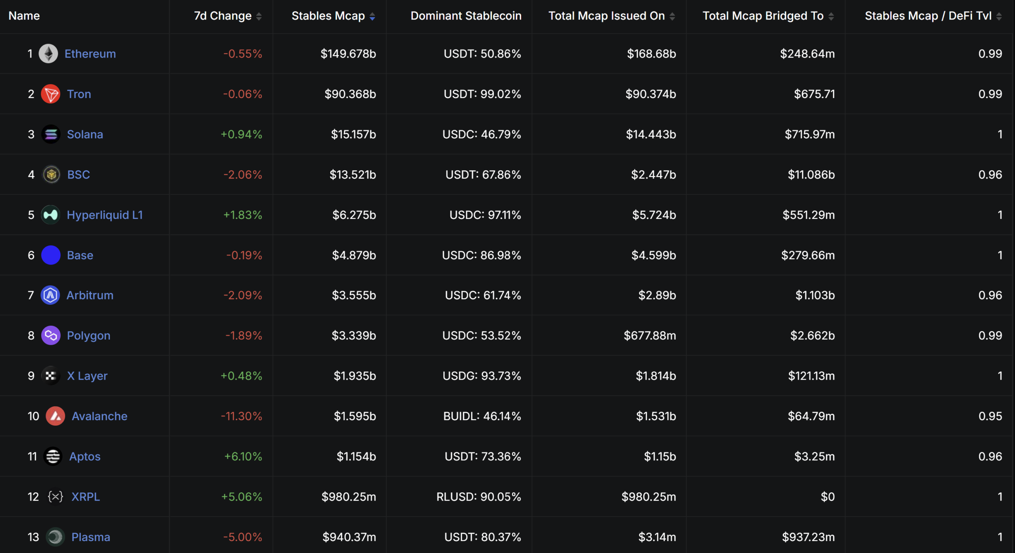Click the Solana logo icon
1015x553 pixels.
[x=51, y=134]
